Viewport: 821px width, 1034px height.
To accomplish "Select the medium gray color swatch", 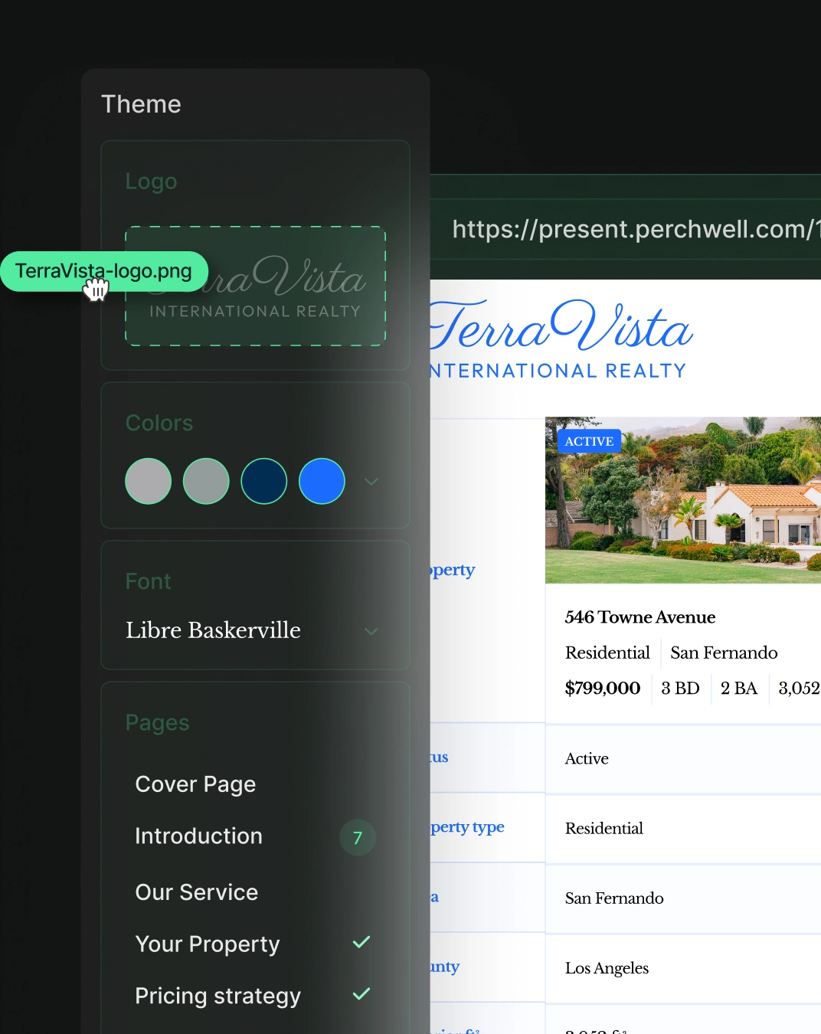I will point(206,481).
